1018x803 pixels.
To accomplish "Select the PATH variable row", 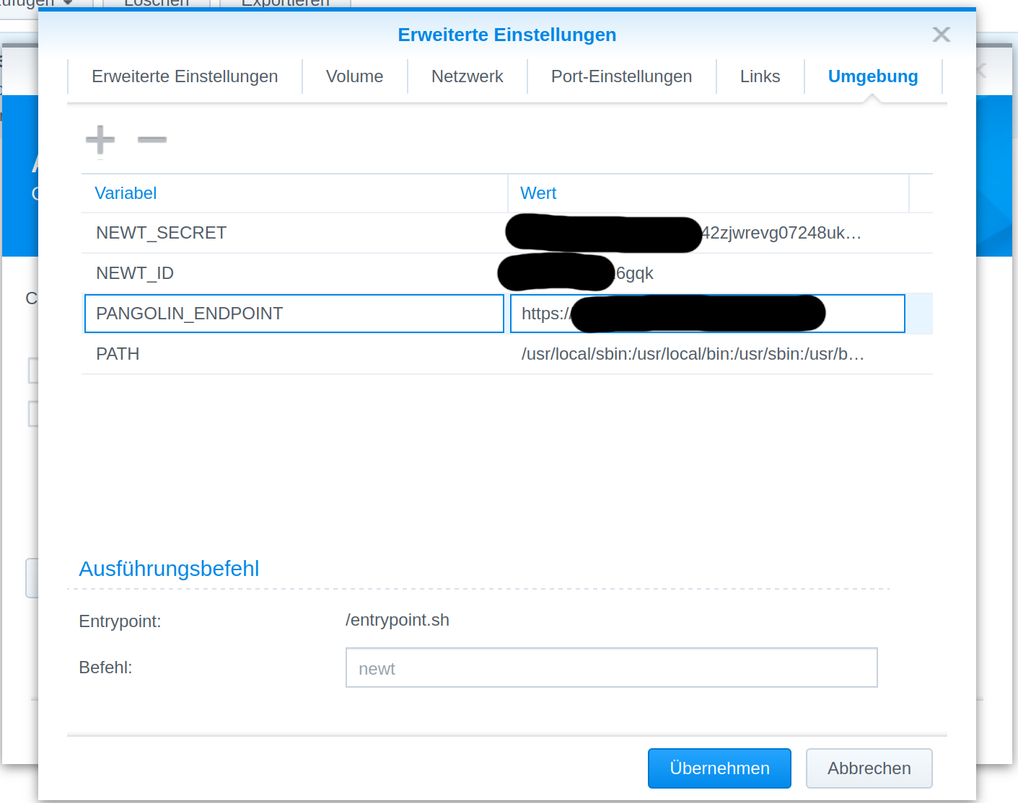I will [x=507, y=354].
